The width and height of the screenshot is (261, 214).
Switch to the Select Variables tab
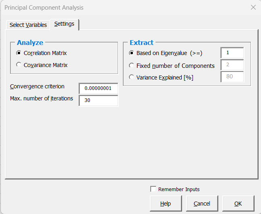tap(28, 25)
